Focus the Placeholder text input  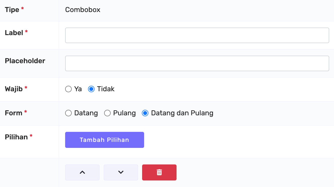click(197, 63)
